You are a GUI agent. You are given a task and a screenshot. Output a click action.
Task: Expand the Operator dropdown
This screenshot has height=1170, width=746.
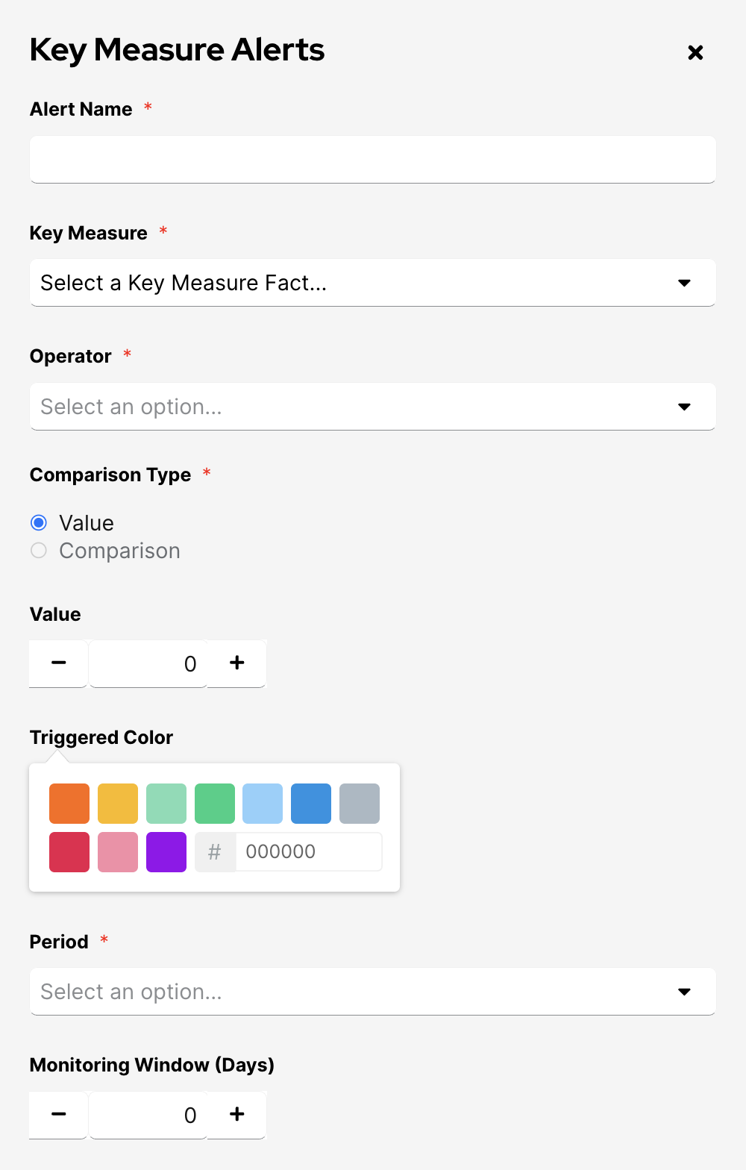point(372,407)
